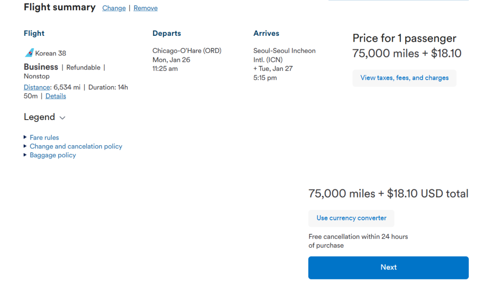Click the USD total price text
The image size is (484, 288).
pyautogui.click(x=388, y=193)
